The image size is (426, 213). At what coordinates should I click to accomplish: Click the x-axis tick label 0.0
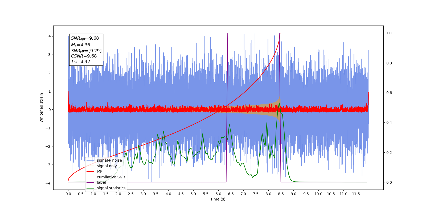tap(68, 194)
